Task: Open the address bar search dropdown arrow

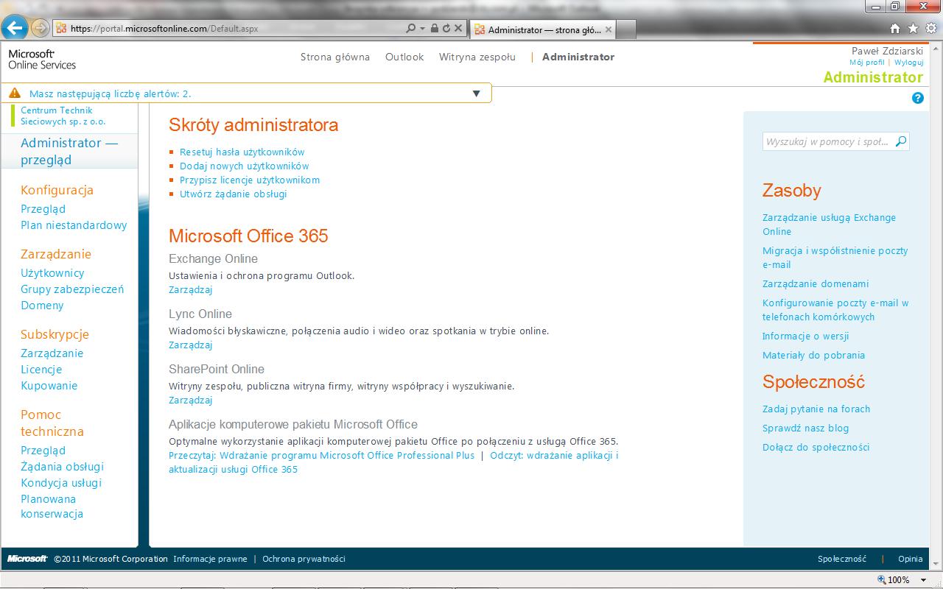Action: click(x=422, y=29)
